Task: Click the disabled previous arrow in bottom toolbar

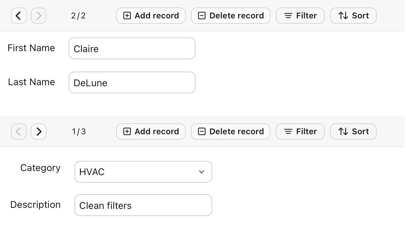Action: click(x=19, y=132)
